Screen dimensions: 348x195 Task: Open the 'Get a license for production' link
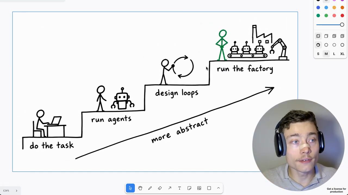point(336,190)
